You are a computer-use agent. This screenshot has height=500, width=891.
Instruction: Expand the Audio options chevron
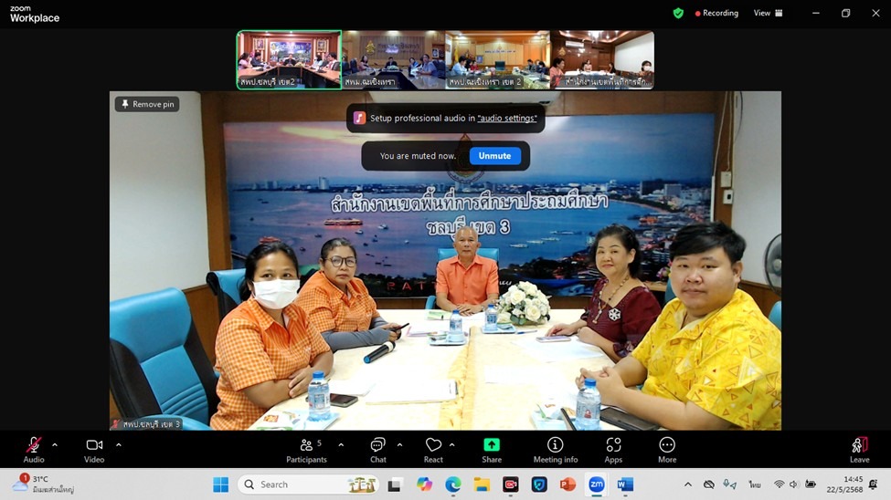(55, 445)
